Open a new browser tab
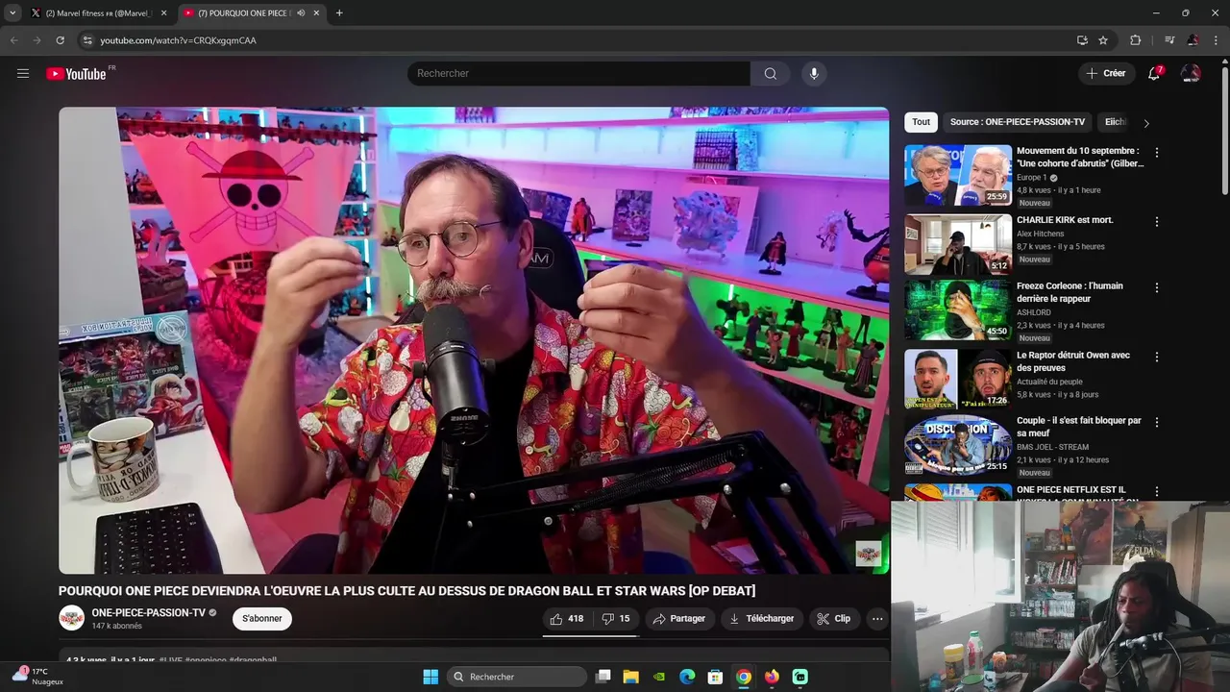This screenshot has width=1230, height=692. (x=339, y=13)
